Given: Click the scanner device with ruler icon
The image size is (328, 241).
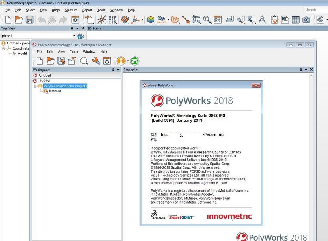Looking at the screenshot, I should point(252,20).
